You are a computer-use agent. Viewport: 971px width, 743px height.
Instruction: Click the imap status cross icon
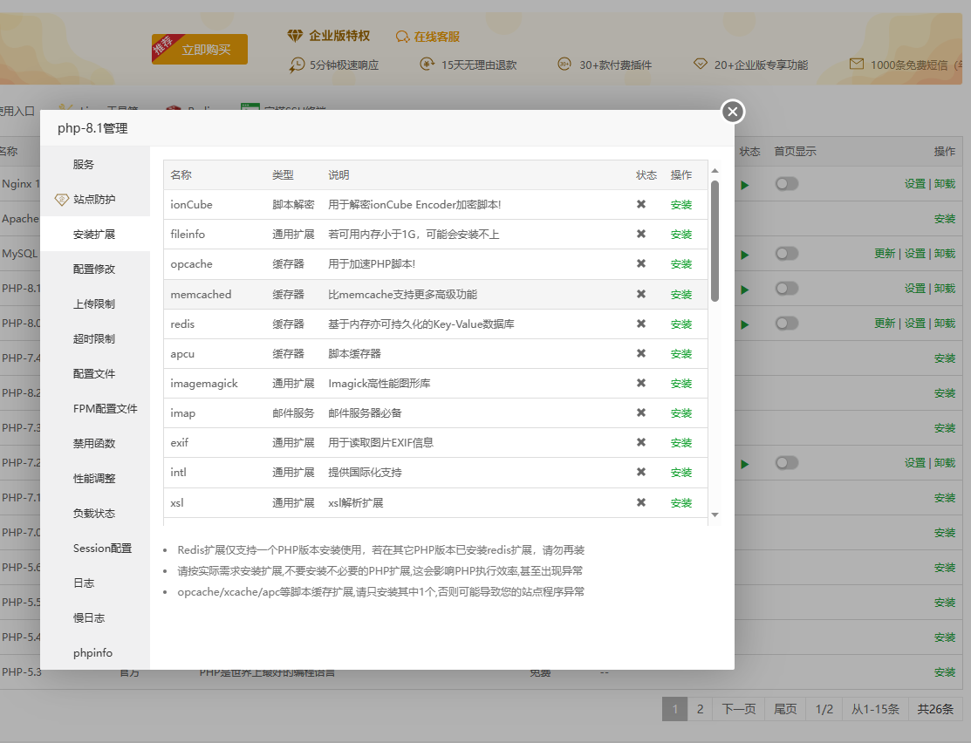[641, 412]
